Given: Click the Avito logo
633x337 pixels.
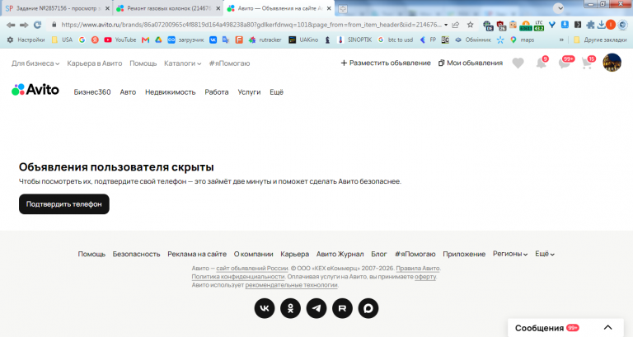Looking at the screenshot, I should pyautogui.click(x=35, y=90).
